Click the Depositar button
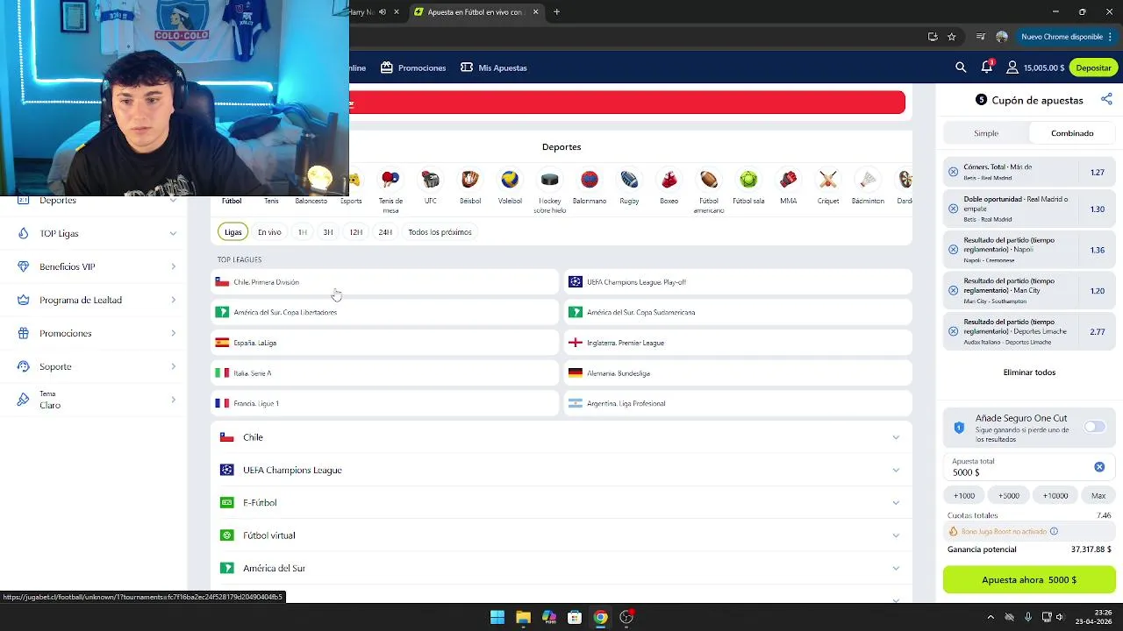Viewport: 1123px width, 631px height. click(1093, 67)
